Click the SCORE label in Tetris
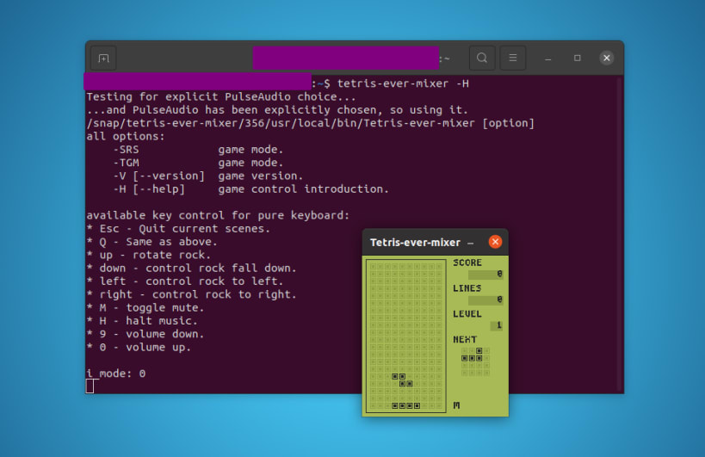 [467, 262]
